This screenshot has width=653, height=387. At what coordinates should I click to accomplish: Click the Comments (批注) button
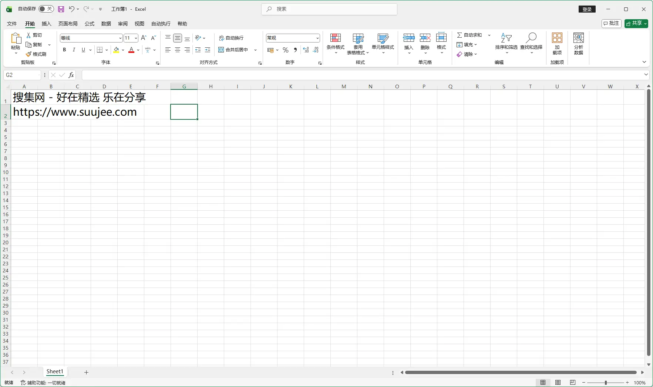pyautogui.click(x=611, y=23)
